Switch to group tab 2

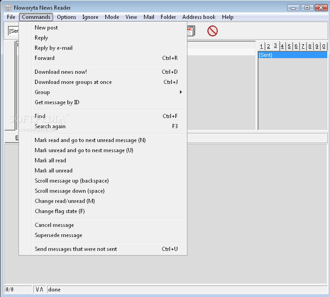(268, 46)
